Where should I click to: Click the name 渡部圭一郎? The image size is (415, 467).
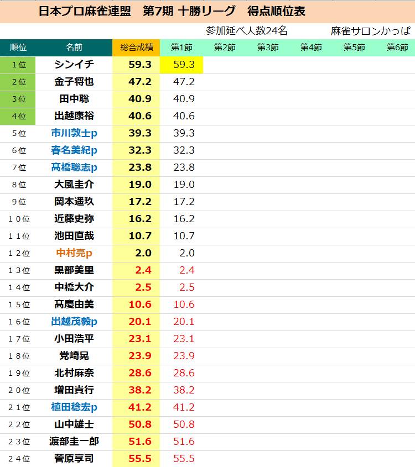(x=74, y=442)
